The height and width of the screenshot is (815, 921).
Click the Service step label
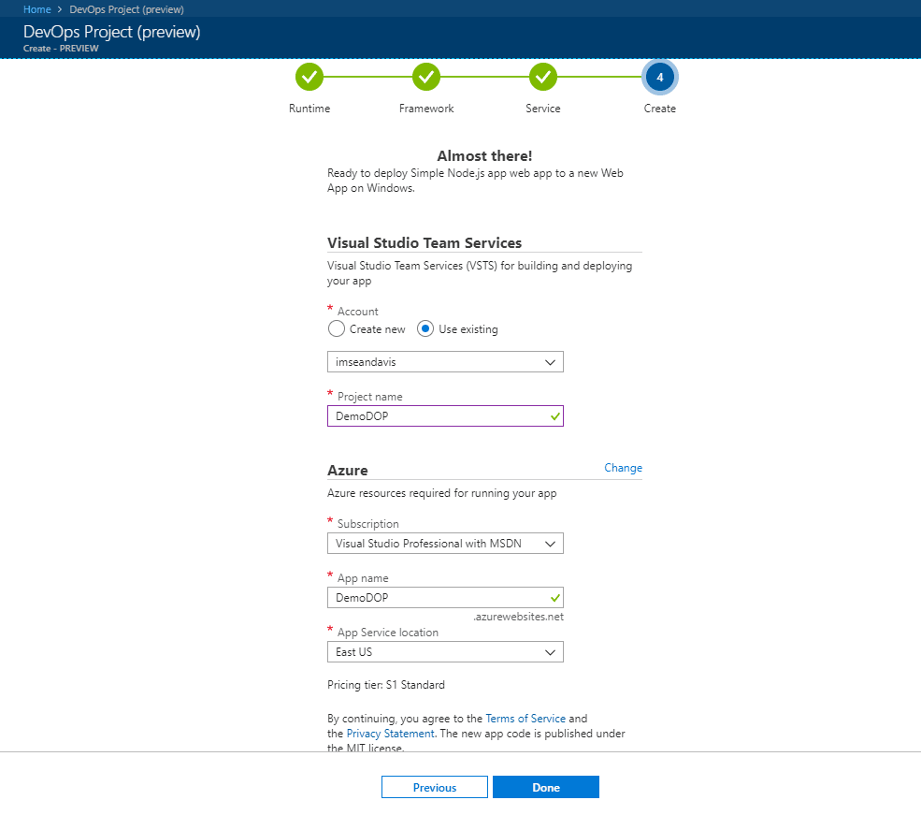pyautogui.click(x=543, y=109)
